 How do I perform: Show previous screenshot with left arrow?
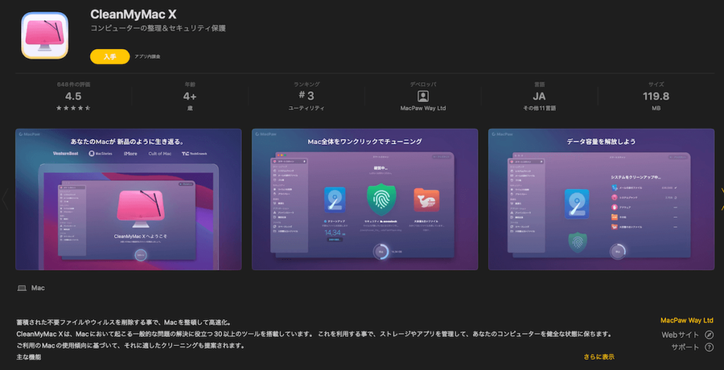pyautogui.click(x=5, y=199)
